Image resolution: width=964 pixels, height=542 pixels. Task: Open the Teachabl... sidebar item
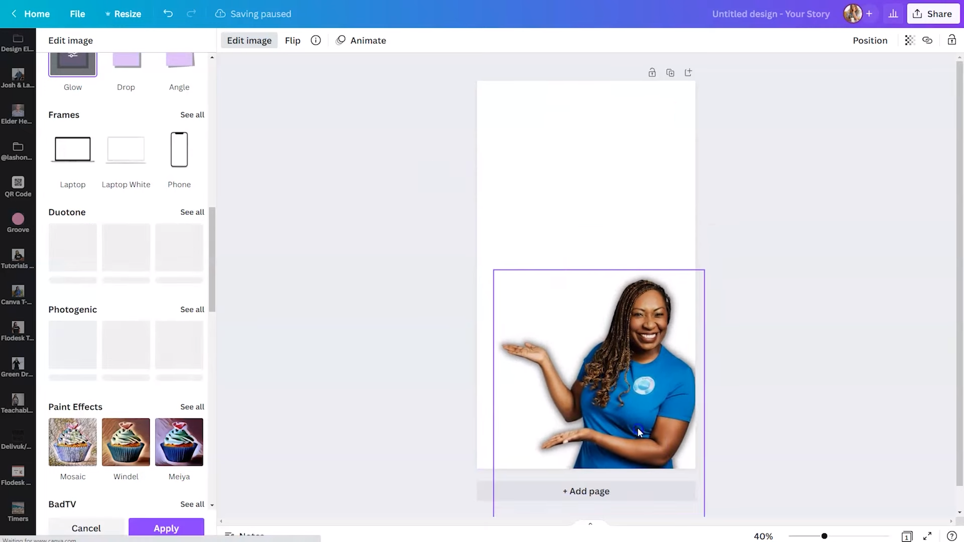pos(18,403)
